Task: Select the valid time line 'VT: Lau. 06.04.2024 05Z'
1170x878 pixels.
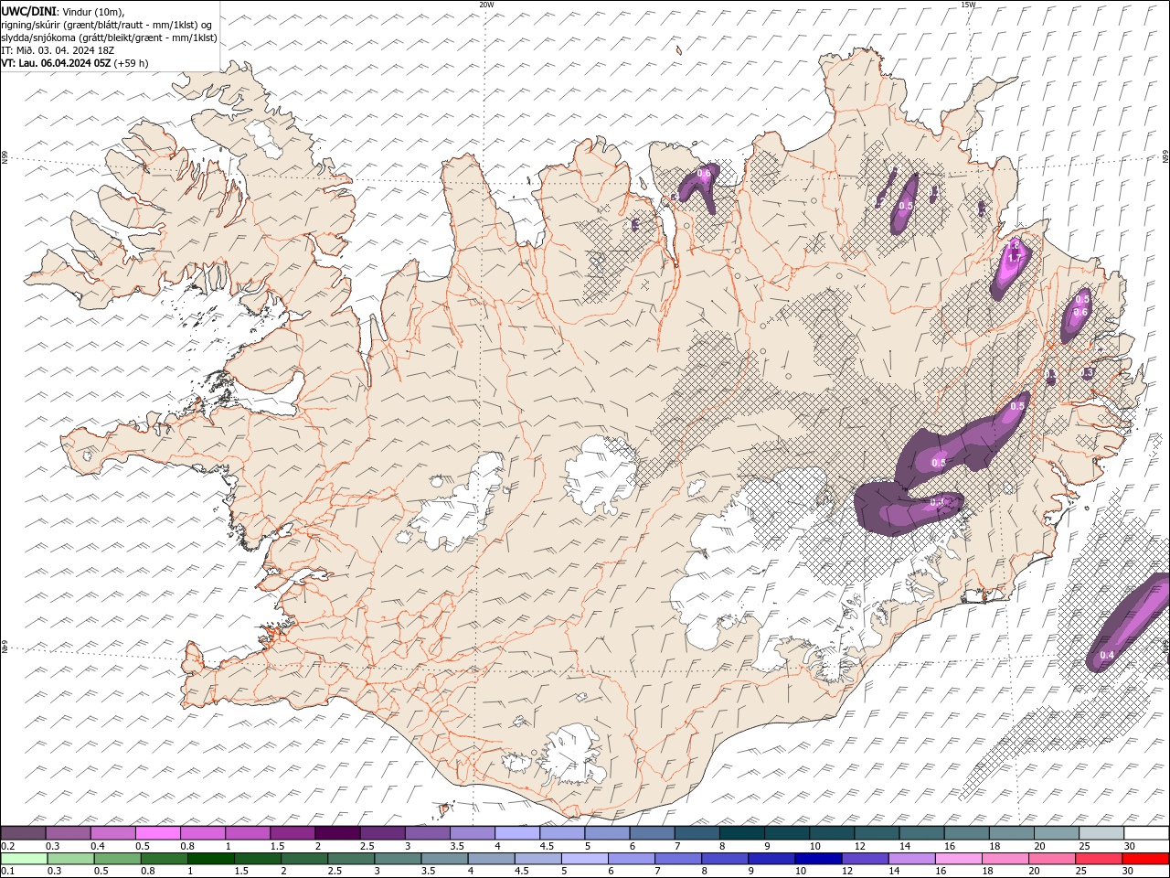Action: tap(57, 63)
